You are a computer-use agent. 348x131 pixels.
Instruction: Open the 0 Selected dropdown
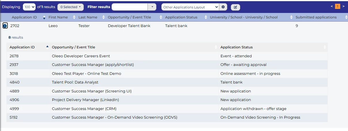[x=70, y=7]
